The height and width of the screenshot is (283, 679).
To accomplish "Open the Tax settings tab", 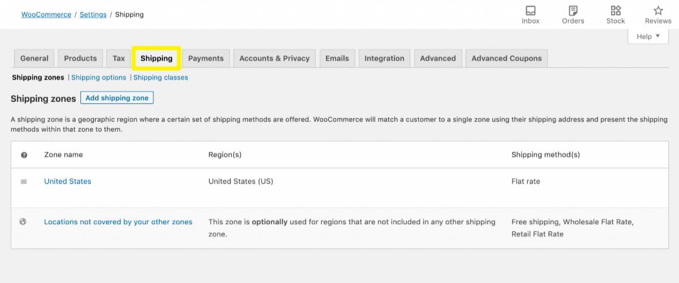I will pos(119,58).
